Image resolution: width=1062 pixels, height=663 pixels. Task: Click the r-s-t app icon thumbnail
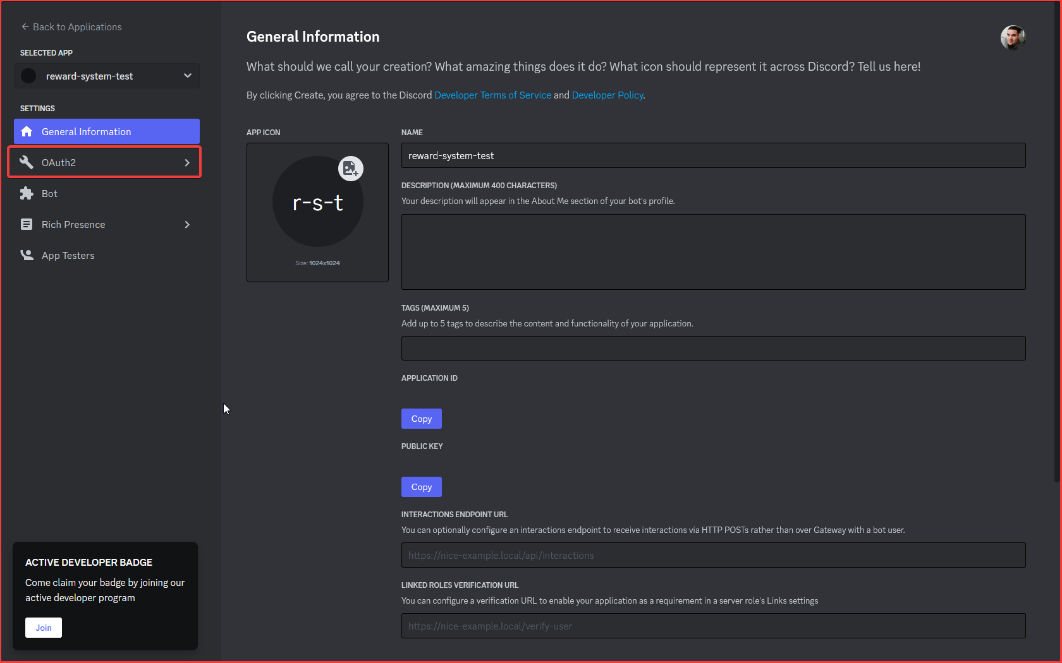[x=318, y=201]
